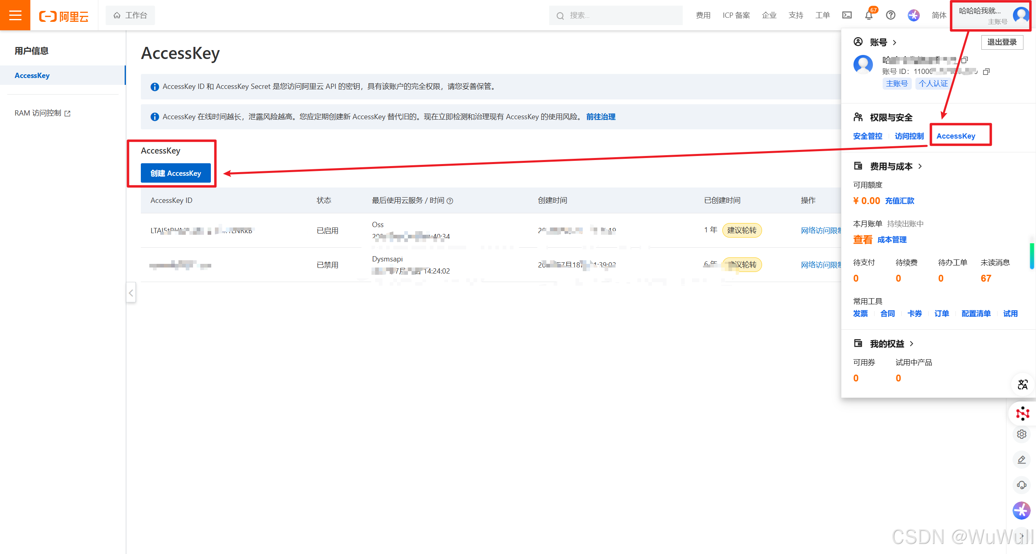Click 充值汇款 link
1036x554 pixels.
900,201
